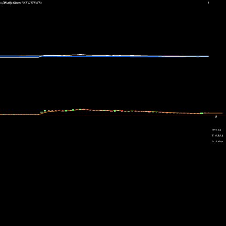Click the 'V: 0.33 N' volume text

tap(217, 136)
